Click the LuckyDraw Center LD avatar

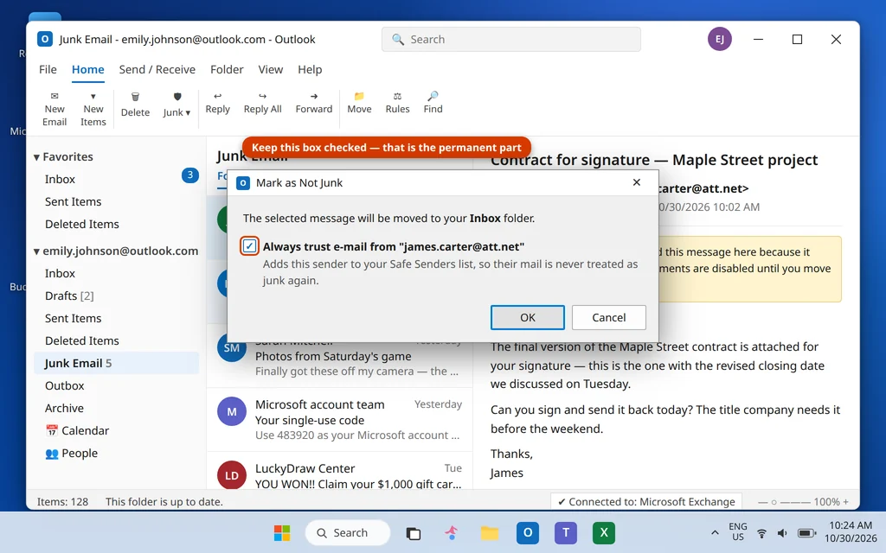point(232,476)
